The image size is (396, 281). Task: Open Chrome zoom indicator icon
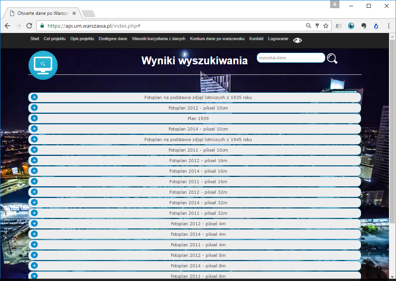308,26
